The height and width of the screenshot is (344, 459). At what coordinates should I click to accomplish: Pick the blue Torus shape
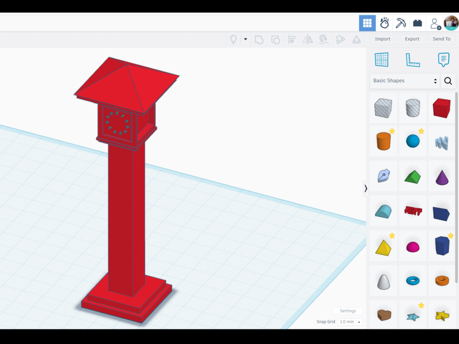pos(413,280)
